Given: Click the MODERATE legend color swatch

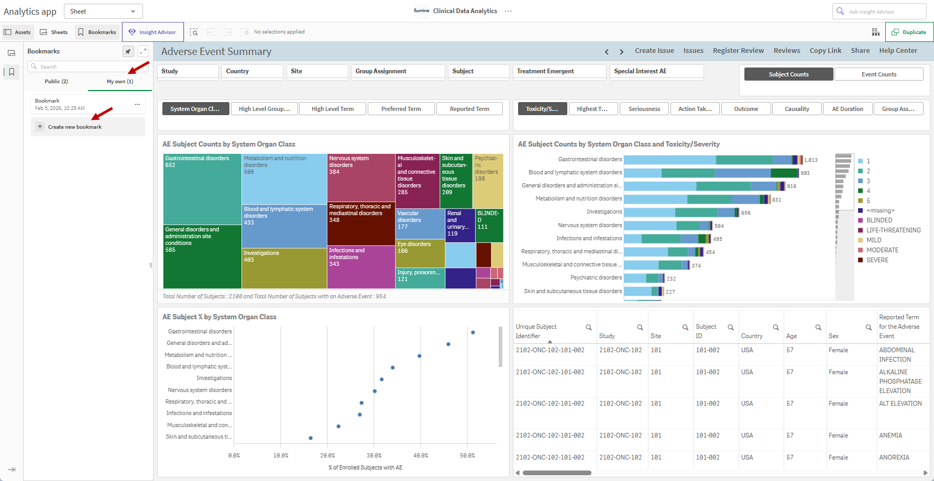Looking at the screenshot, I should tap(860, 250).
